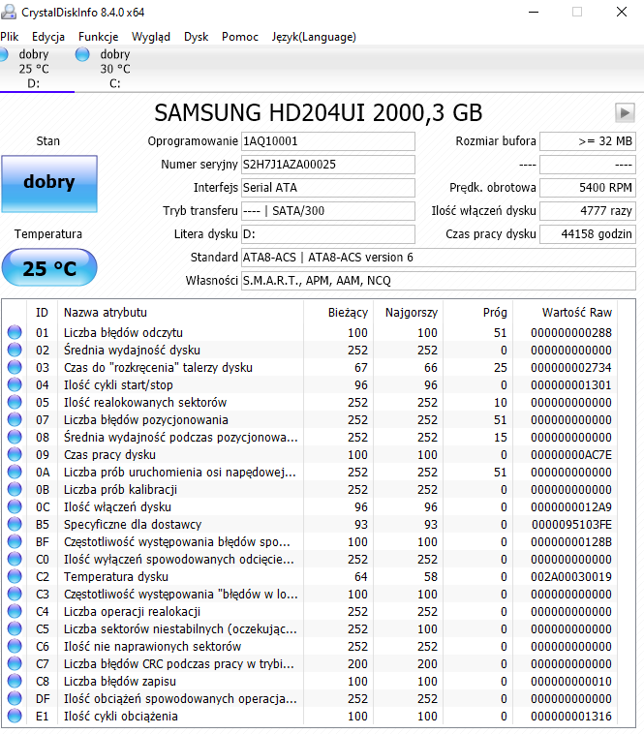
Task: Open the Funkcje menu
Action: pyautogui.click(x=98, y=37)
